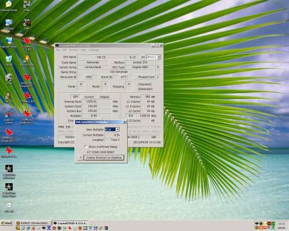
Task: Click the question mark help button in Multiplier dialog
Action: 80,158
